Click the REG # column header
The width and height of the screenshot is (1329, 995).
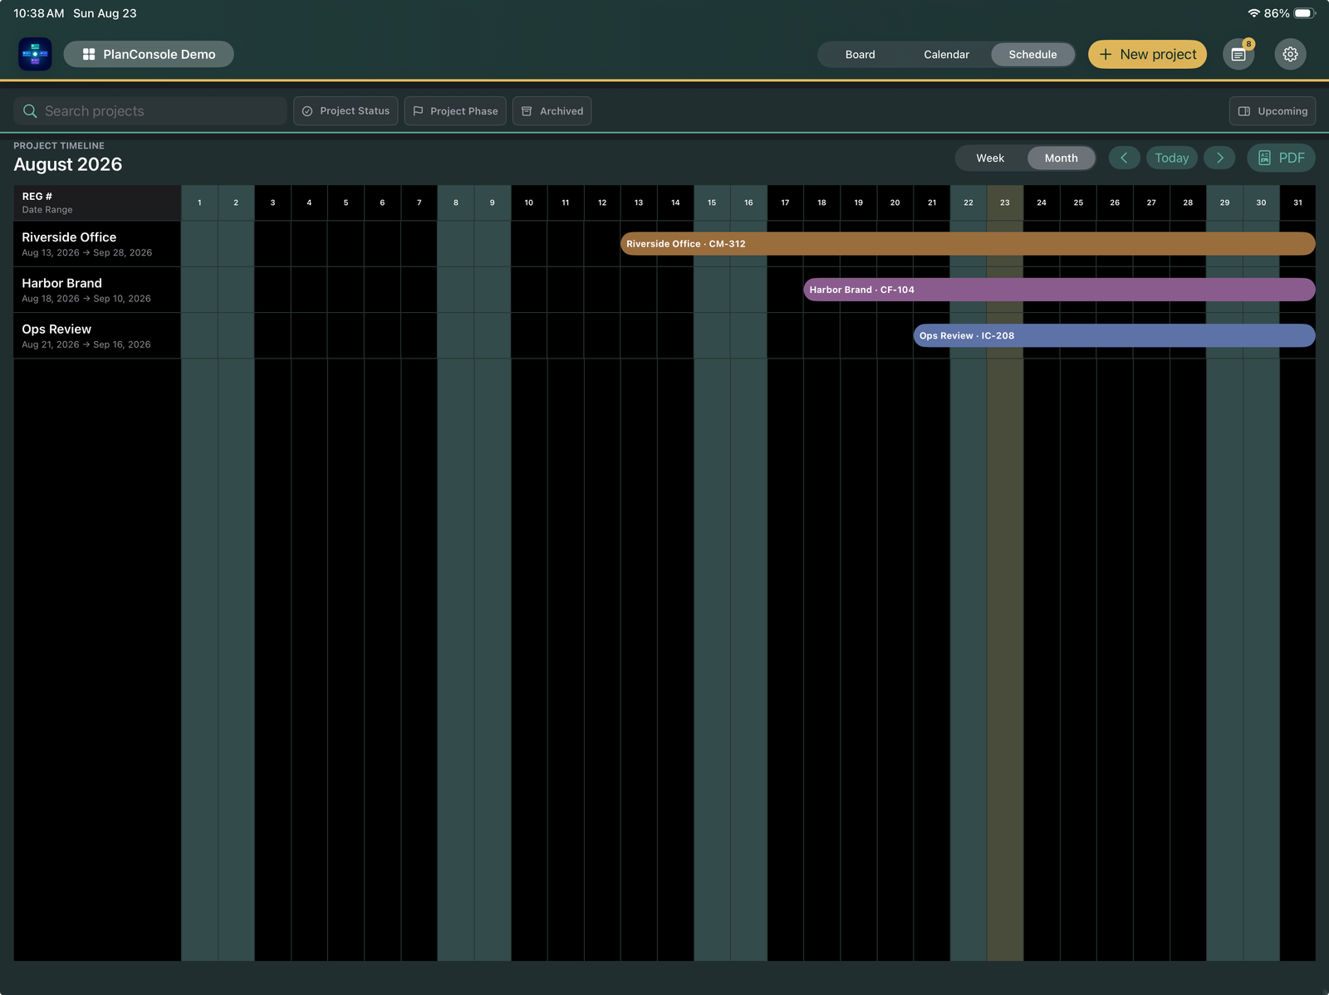tap(97, 202)
